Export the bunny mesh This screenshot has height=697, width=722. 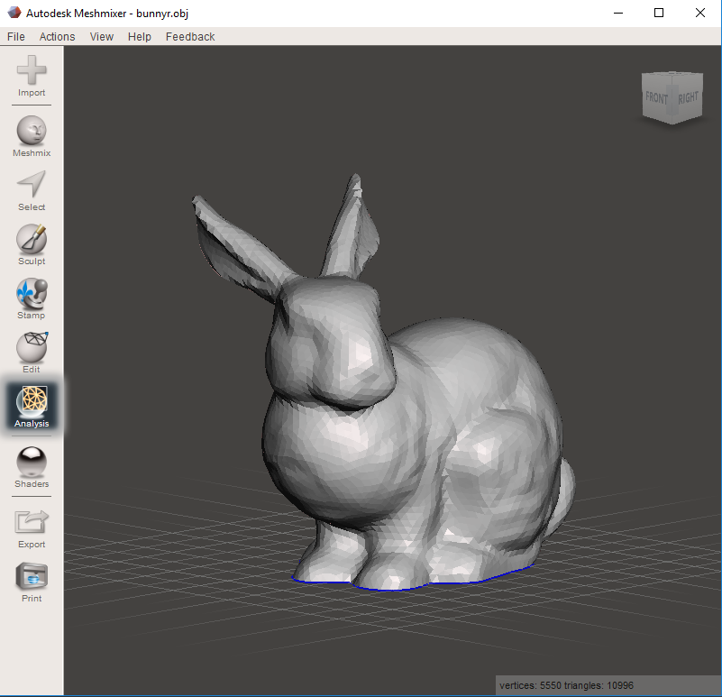(x=32, y=528)
